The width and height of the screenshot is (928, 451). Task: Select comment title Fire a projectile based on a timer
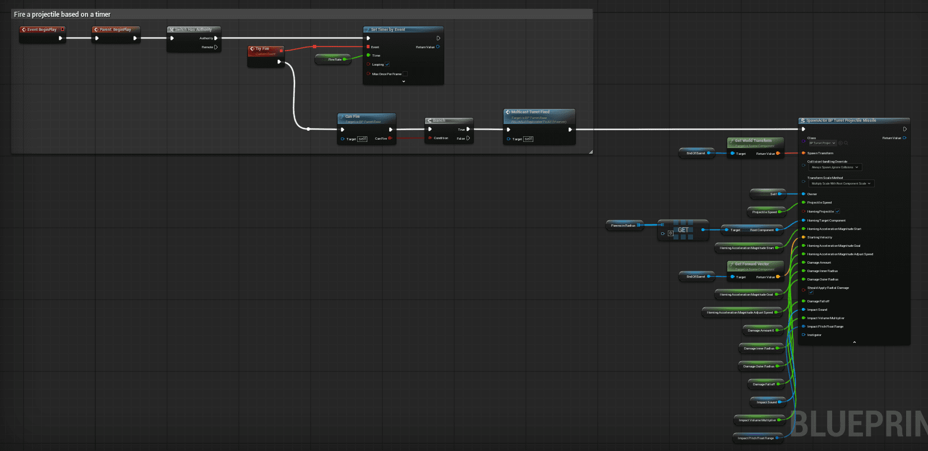(62, 14)
